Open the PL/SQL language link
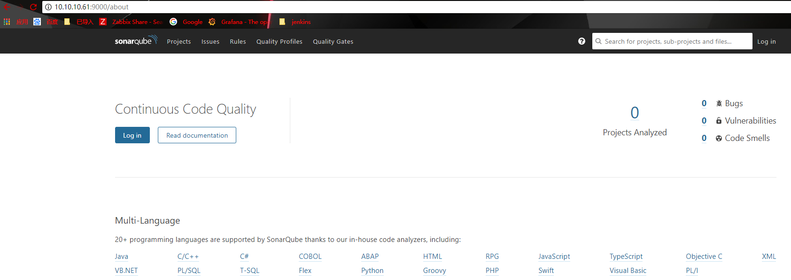This screenshot has height=280, width=791. [x=189, y=271]
